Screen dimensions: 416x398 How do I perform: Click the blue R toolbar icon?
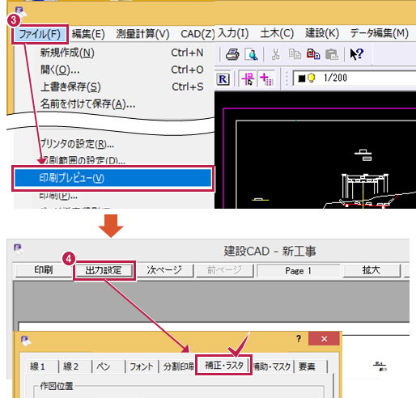click(223, 79)
